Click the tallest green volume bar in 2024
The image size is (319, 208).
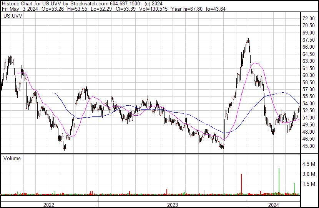point(279,180)
